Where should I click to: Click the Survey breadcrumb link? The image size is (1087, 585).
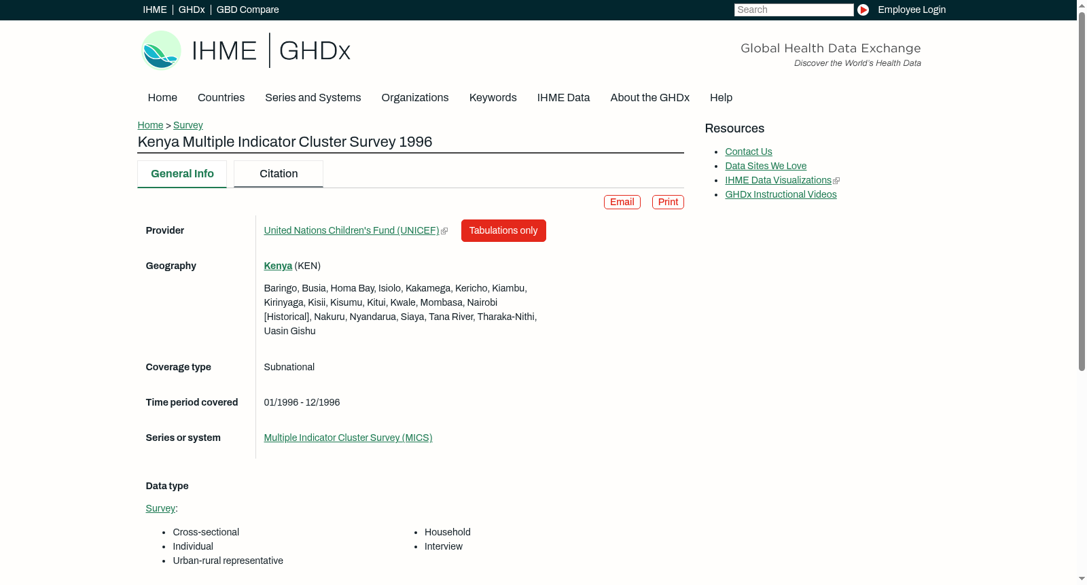(x=188, y=125)
